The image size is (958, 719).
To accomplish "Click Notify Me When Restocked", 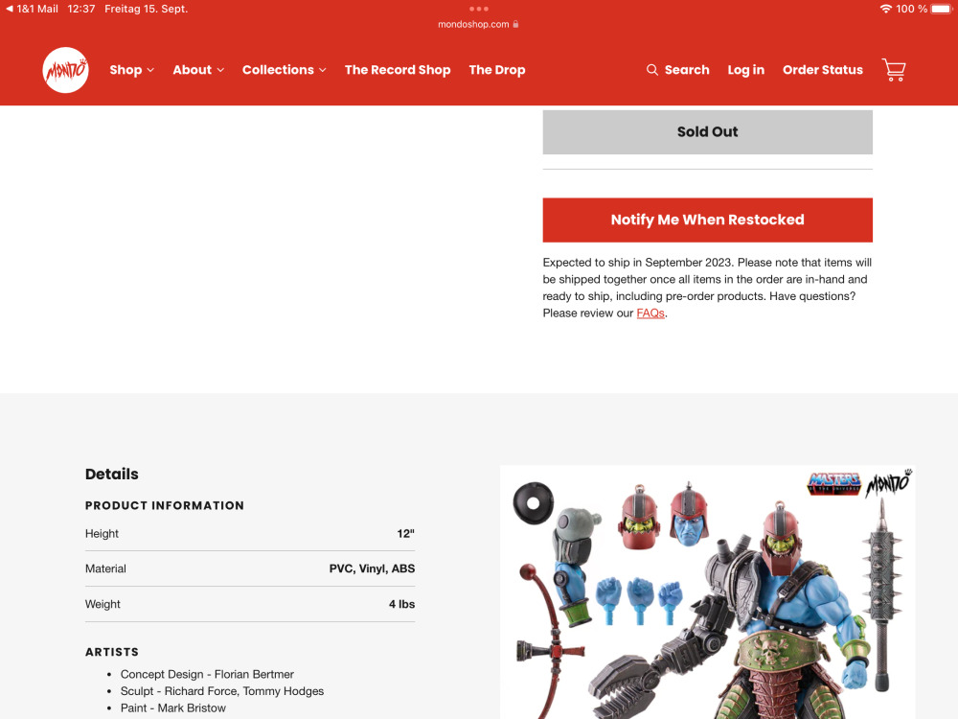I will click(x=708, y=220).
